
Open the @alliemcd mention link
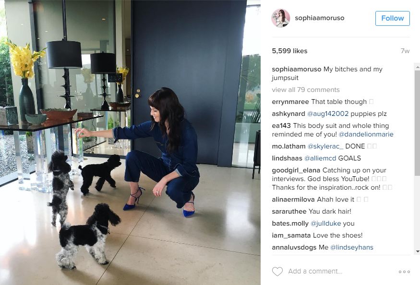point(320,158)
